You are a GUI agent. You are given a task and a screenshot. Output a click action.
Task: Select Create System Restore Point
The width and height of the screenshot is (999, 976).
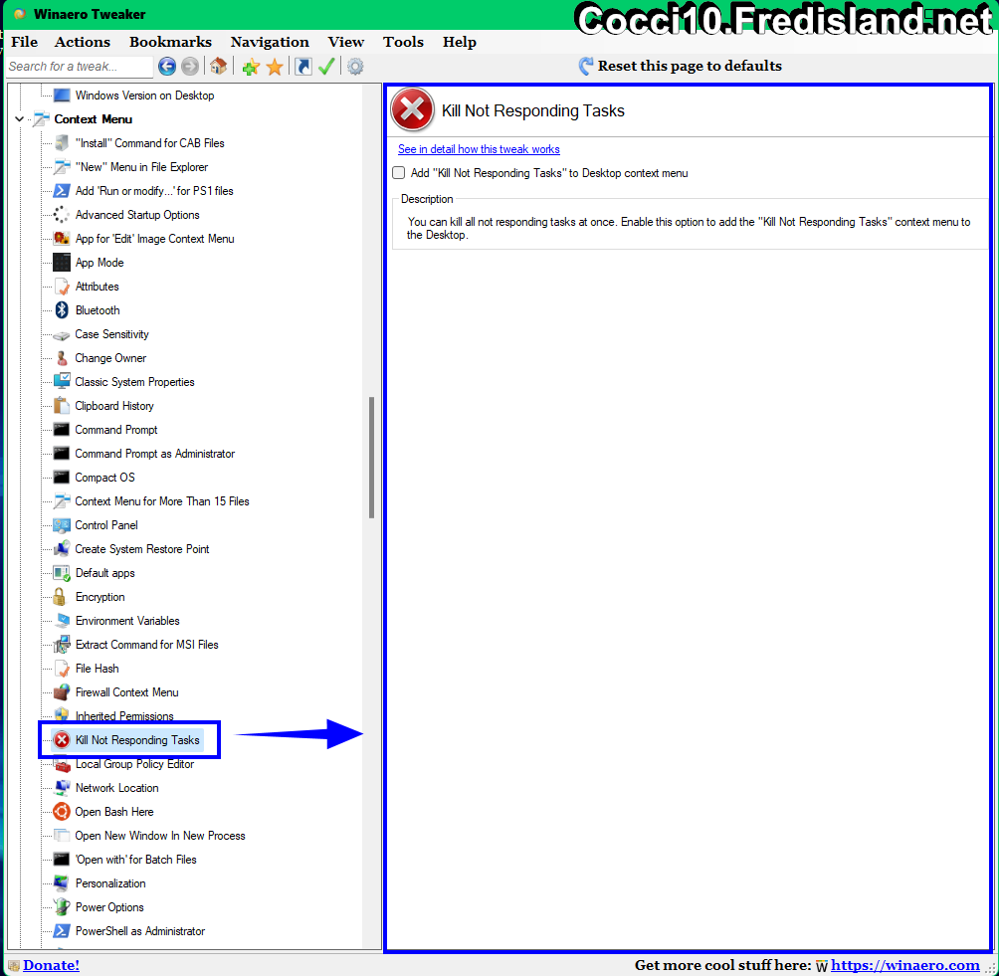tap(142, 549)
